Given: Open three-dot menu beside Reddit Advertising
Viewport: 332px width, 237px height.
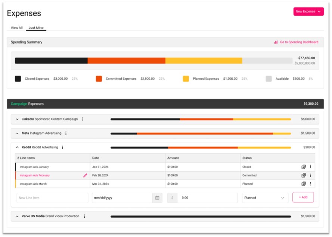Looking at the screenshot, I should pyautogui.click(x=62, y=147).
